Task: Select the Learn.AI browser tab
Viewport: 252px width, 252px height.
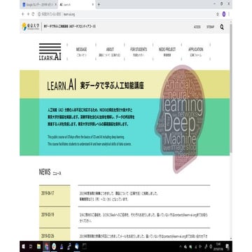Action: click(76, 4)
